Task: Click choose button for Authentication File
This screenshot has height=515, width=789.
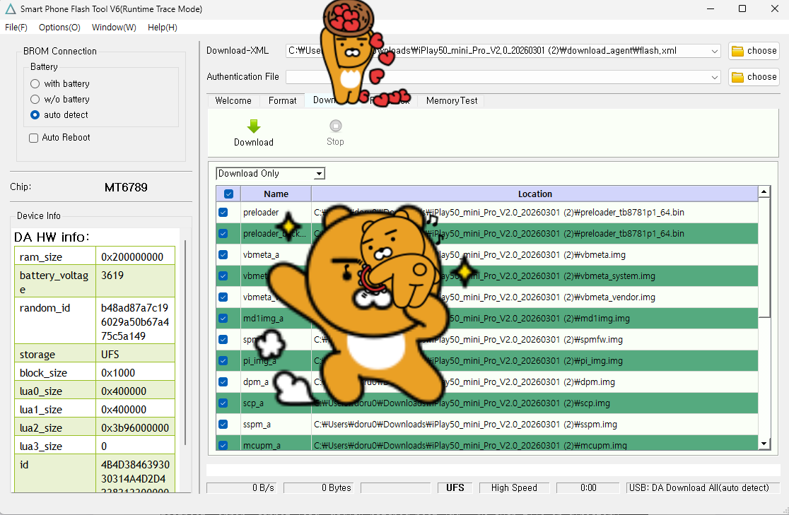Action: point(754,77)
